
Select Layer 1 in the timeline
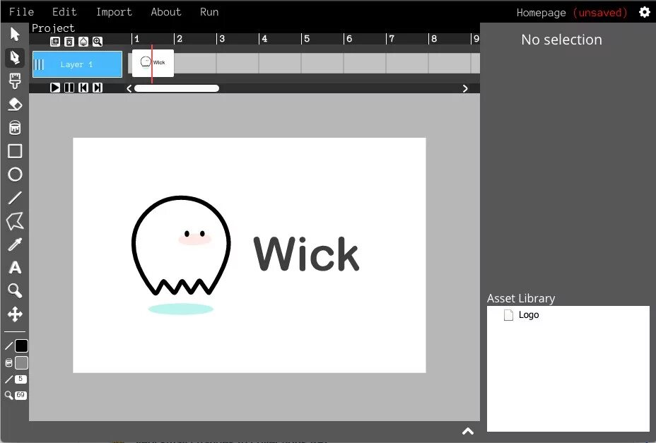click(77, 64)
